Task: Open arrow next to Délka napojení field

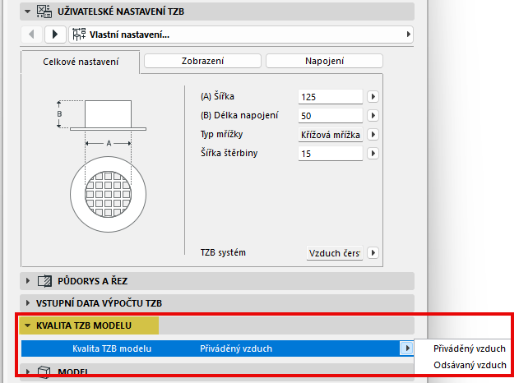Action: 373,116
